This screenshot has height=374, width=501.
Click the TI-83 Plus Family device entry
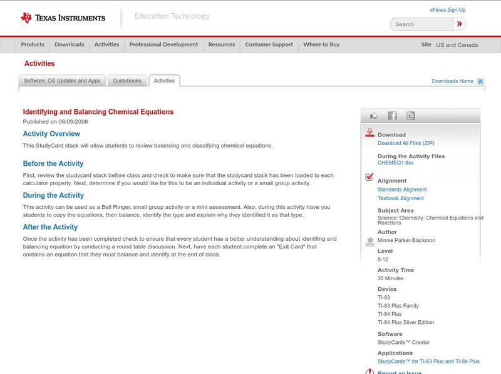398,306
